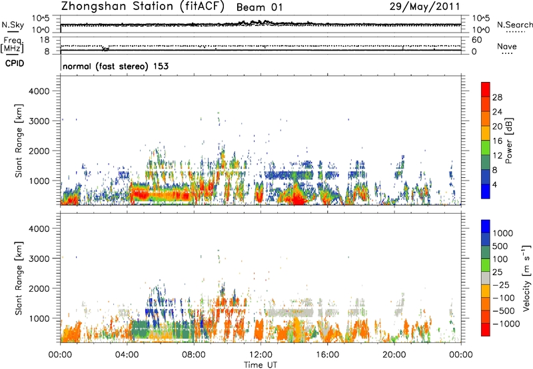Click the green velocity patch near 05:00
The height and width of the screenshot is (369, 533).
[141, 329]
